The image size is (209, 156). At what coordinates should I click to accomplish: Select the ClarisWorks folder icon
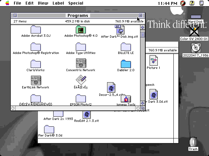[36, 64]
